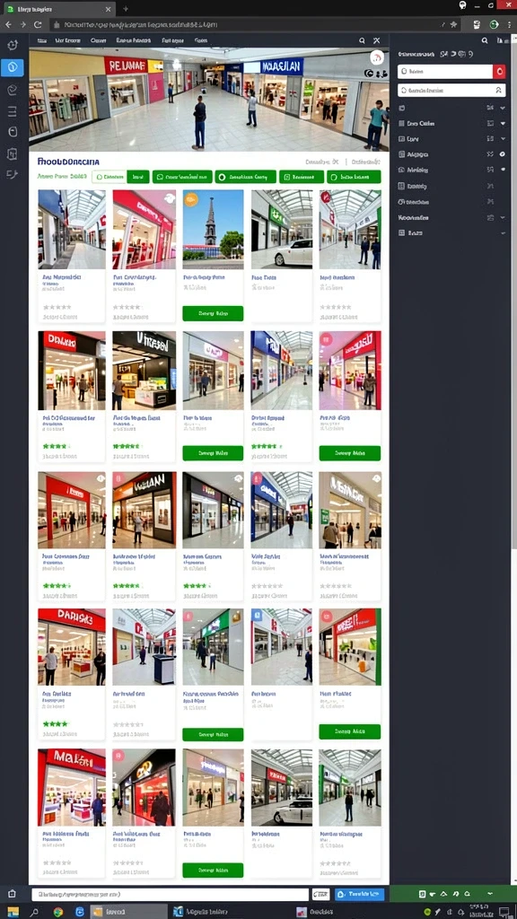
Task: Select the highlighted blue icon in left sidebar
Action: pyautogui.click(x=13, y=67)
